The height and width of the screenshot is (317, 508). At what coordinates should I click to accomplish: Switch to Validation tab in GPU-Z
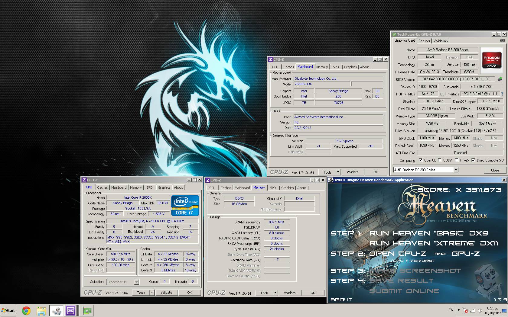pyautogui.click(x=441, y=41)
